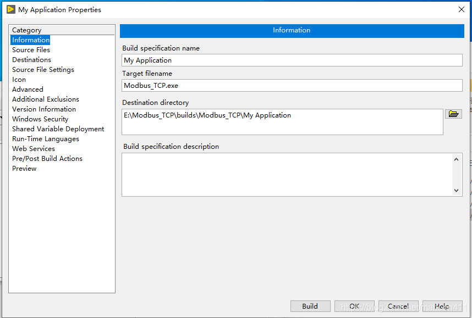Click the Target filename field
This screenshot has height=318, width=472.
(x=292, y=86)
